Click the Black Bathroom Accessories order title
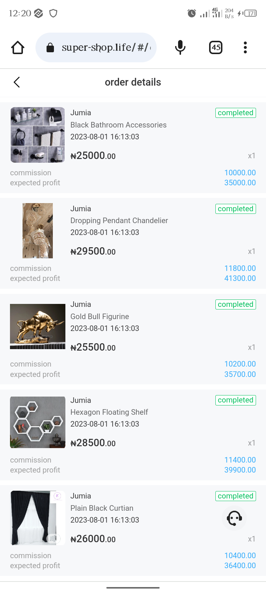The width and height of the screenshot is (266, 593). pyautogui.click(x=118, y=125)
